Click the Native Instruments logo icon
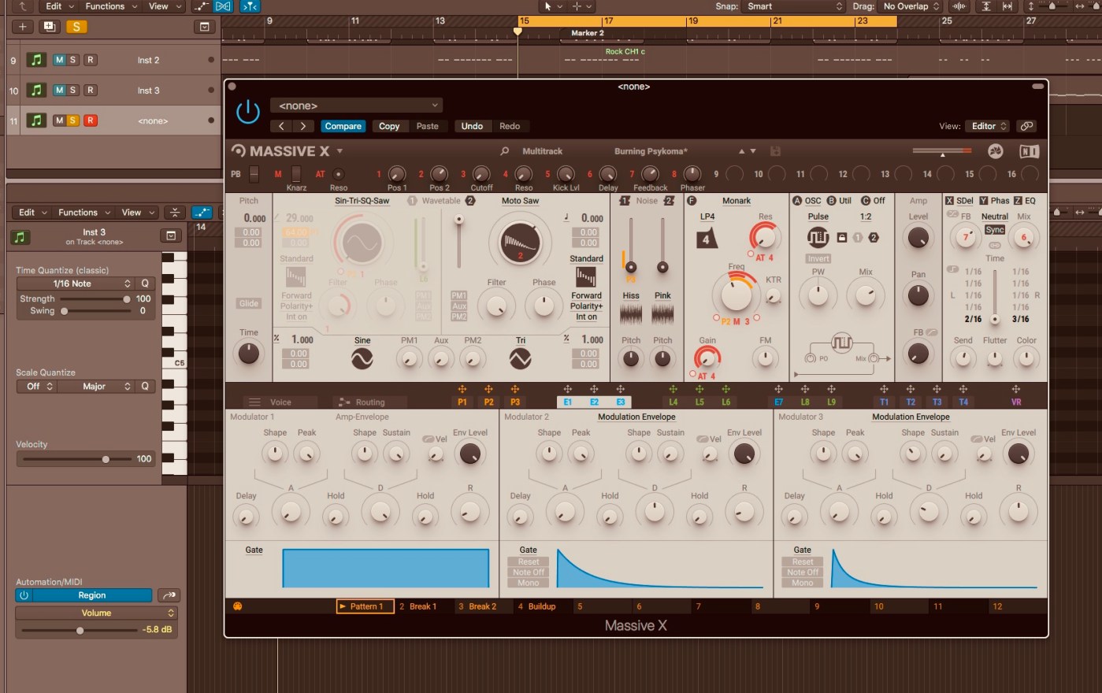 [1029, 151]
